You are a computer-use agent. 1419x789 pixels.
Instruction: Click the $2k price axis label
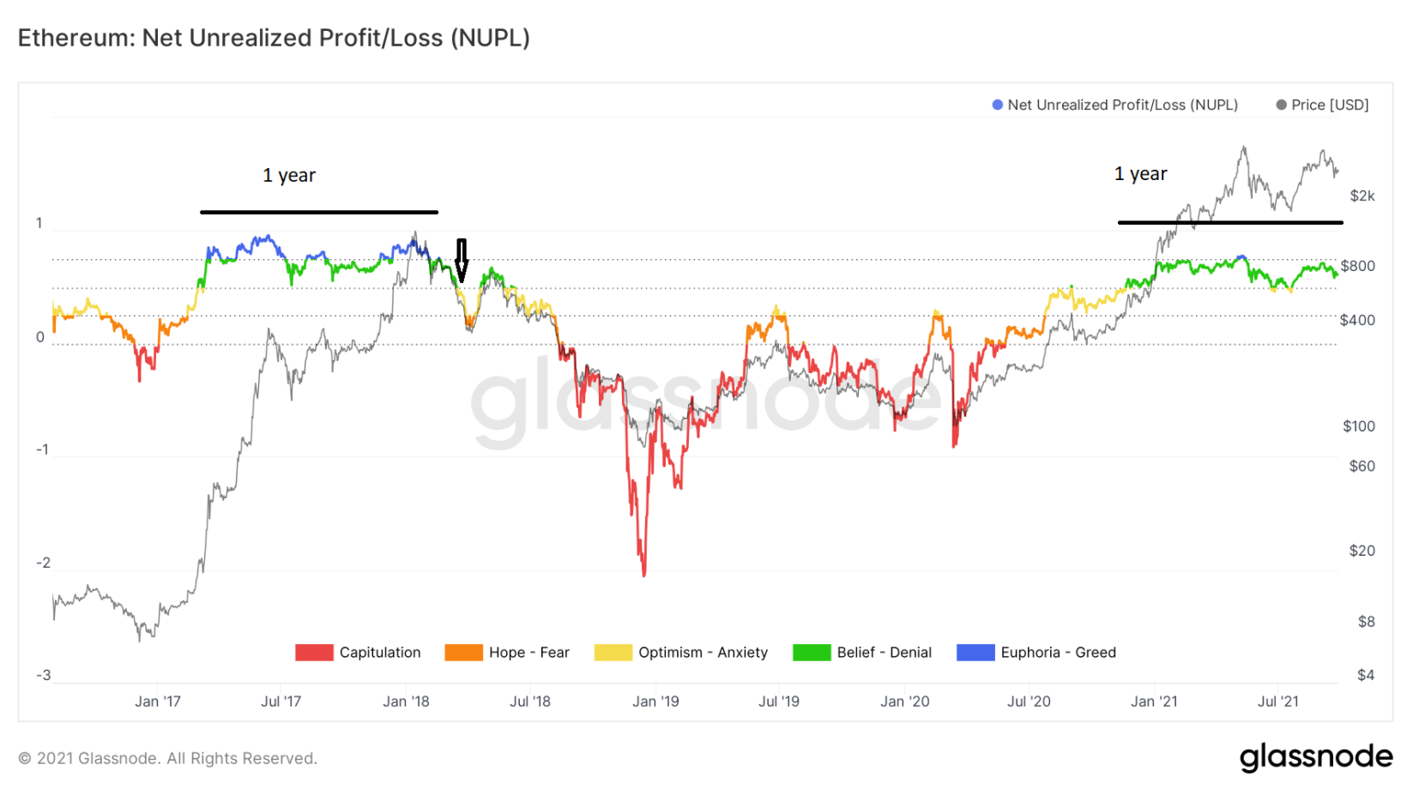tap(1362, 196)
